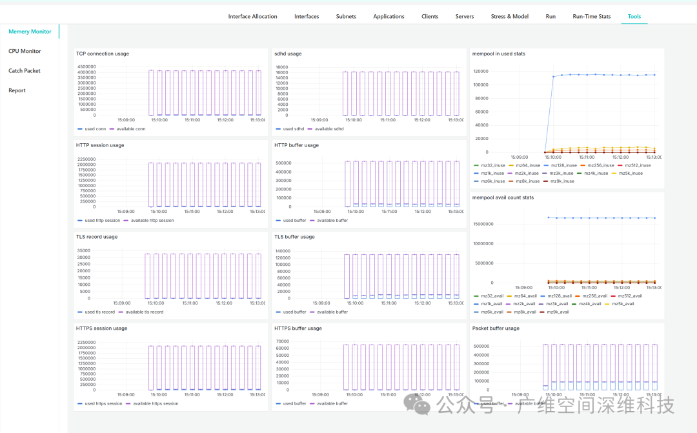Toggle the mz64_avail legend series
Viewport: 697px width, 433px height.
pyautogui.click(x=522, y=296)
